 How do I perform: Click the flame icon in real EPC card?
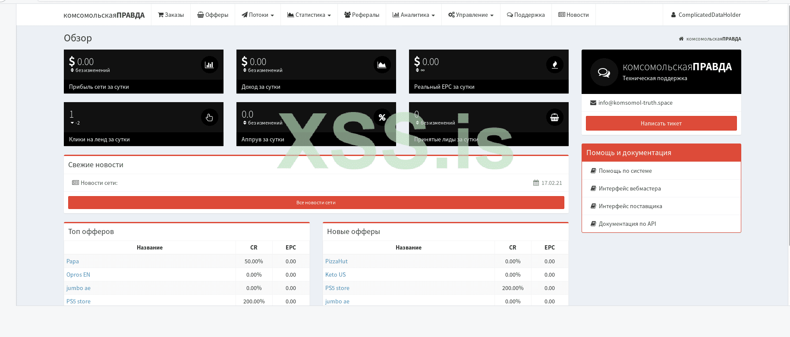coord(554,65)
